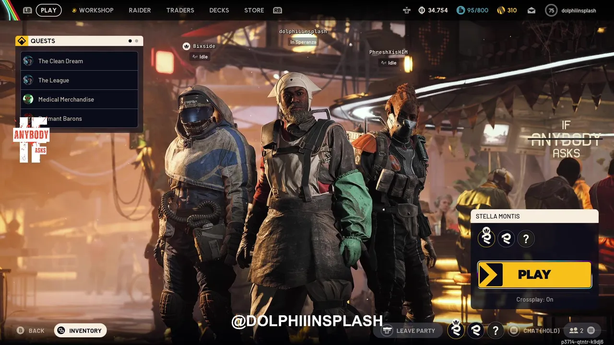Click the Leave Party button
Image resolution: width=614 pixels, height=345 pixels.
point(408,331)
